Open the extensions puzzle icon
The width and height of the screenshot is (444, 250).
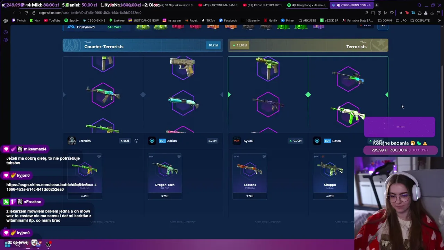419,13
